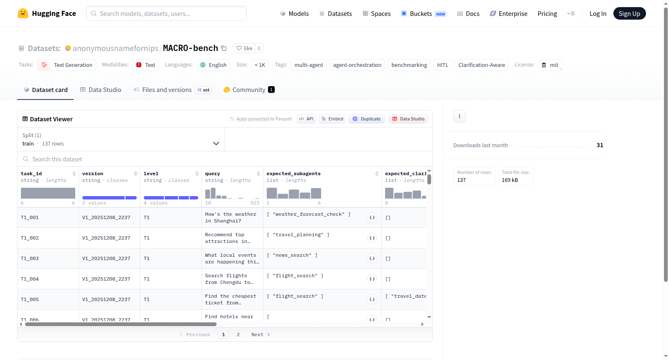Sort by the version column
Image resolution: width=669 pixels, height=360 pixels.
tap(135, 174)
